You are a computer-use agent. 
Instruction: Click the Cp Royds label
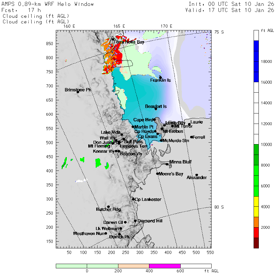point(144,132)
